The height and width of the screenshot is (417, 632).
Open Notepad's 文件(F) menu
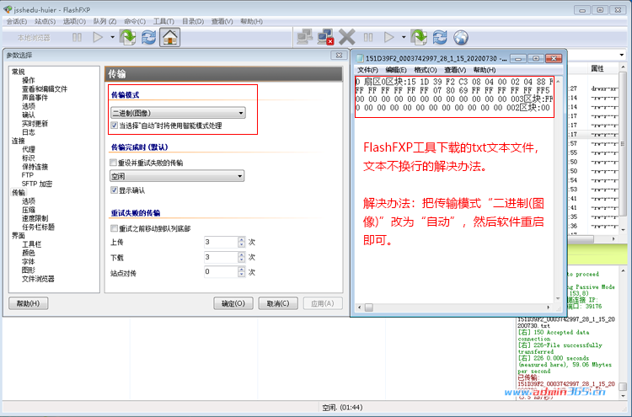(x=367, y=70)
